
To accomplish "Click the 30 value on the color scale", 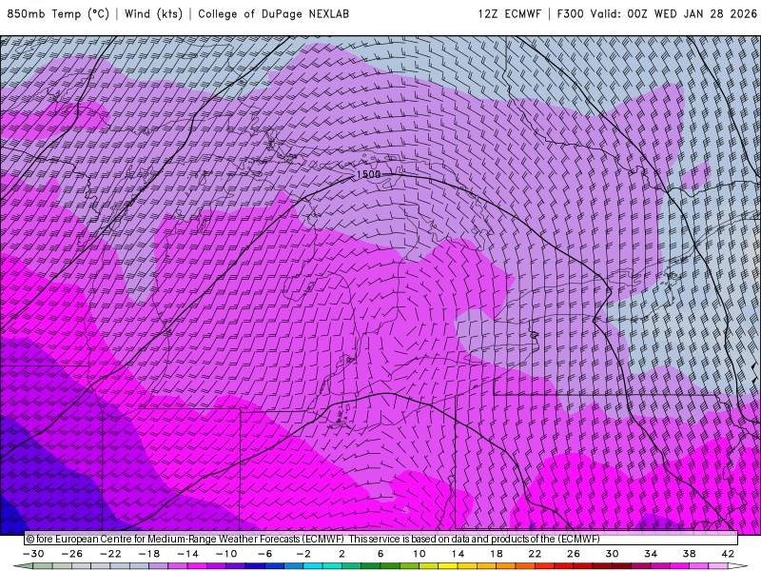I will coord(612,554).
